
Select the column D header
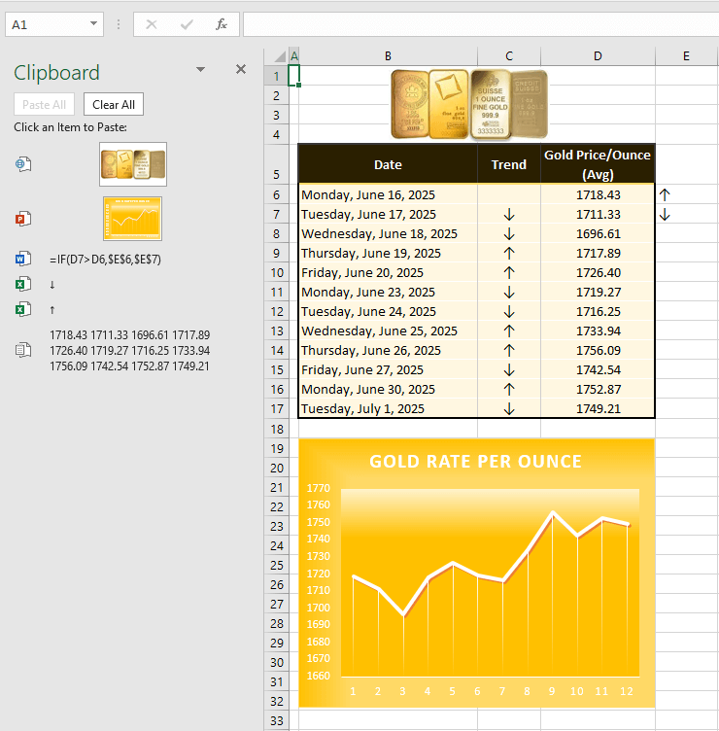coord(598,56)
